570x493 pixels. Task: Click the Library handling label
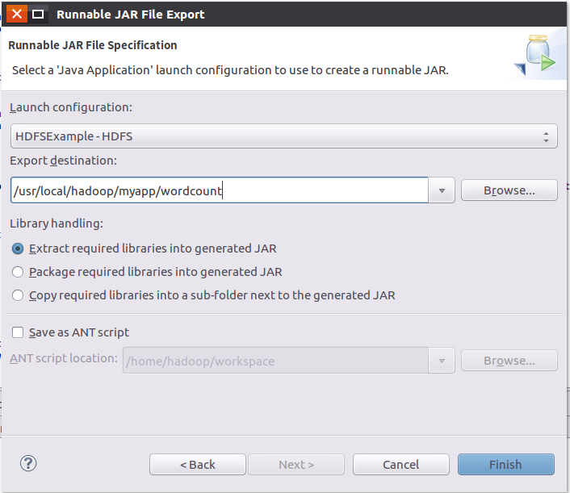(57, 224)
